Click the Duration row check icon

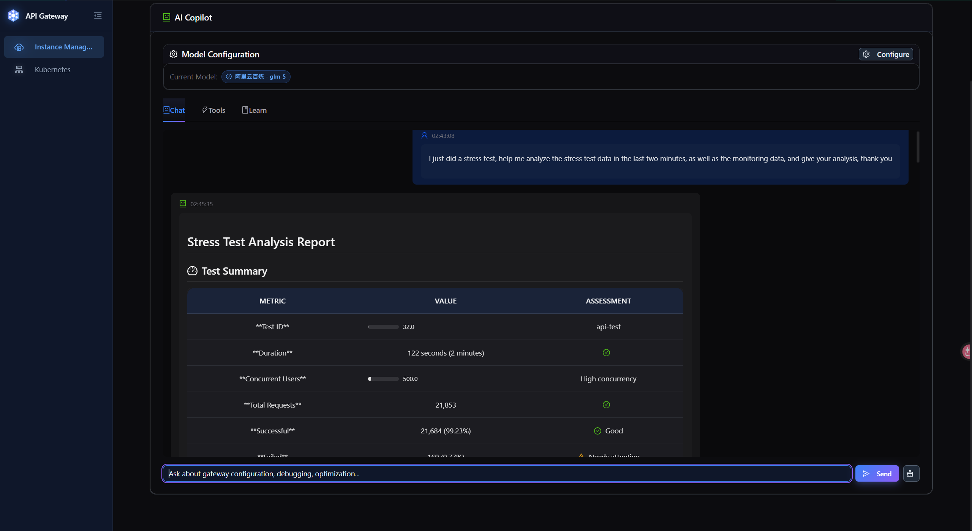(606, 353)
